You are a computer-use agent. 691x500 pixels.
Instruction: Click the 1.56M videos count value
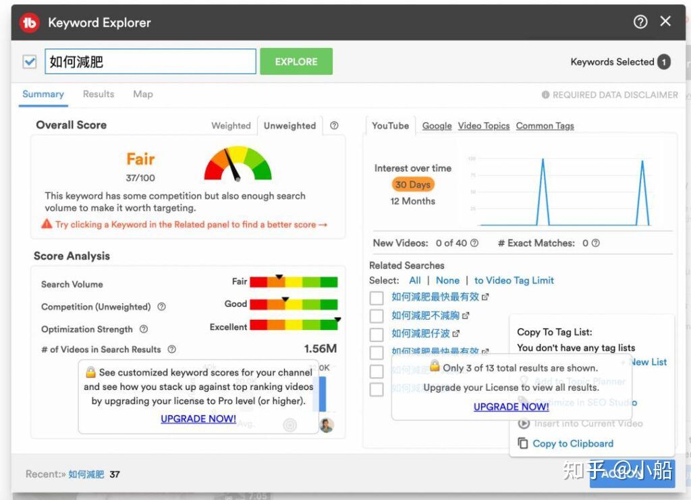click(321, 349)
